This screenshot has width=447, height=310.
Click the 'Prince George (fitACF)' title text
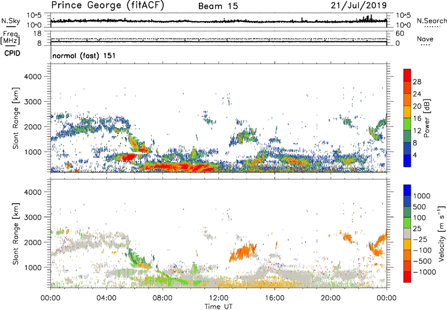pyautogui.click(x=107, y=5)
